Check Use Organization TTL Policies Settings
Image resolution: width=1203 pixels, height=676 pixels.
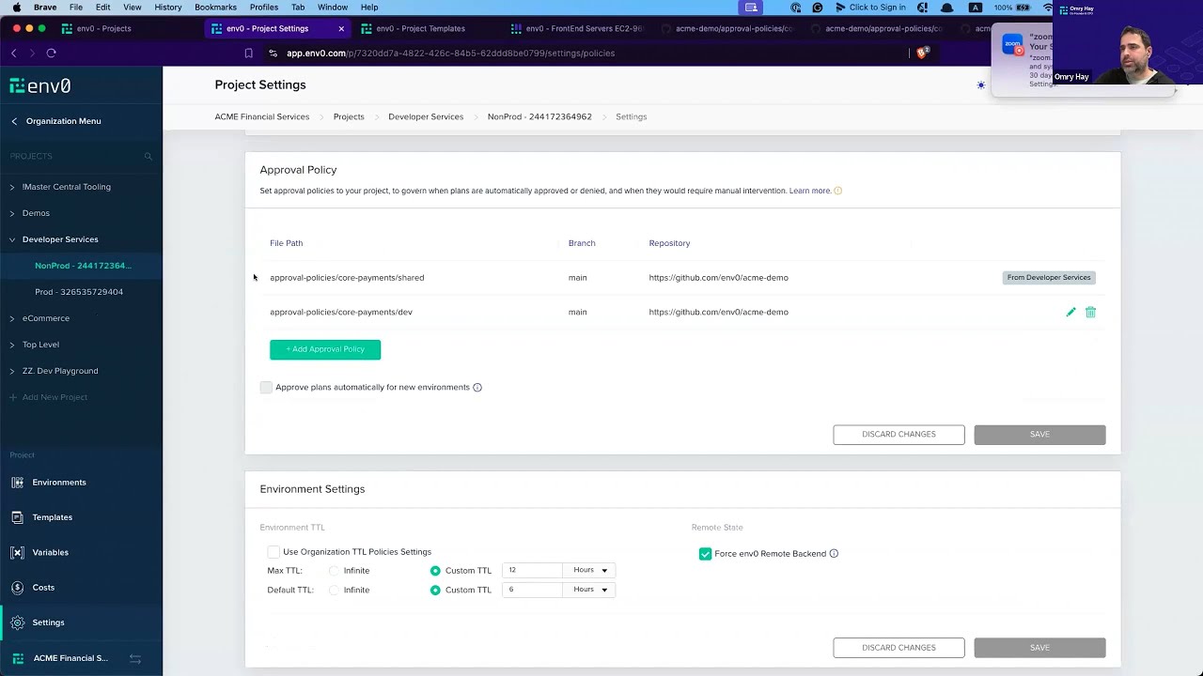(273, 552)
